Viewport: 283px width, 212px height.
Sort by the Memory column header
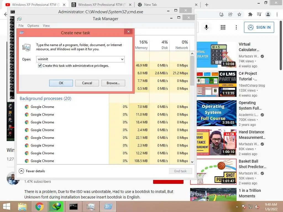tap(141, 45)
